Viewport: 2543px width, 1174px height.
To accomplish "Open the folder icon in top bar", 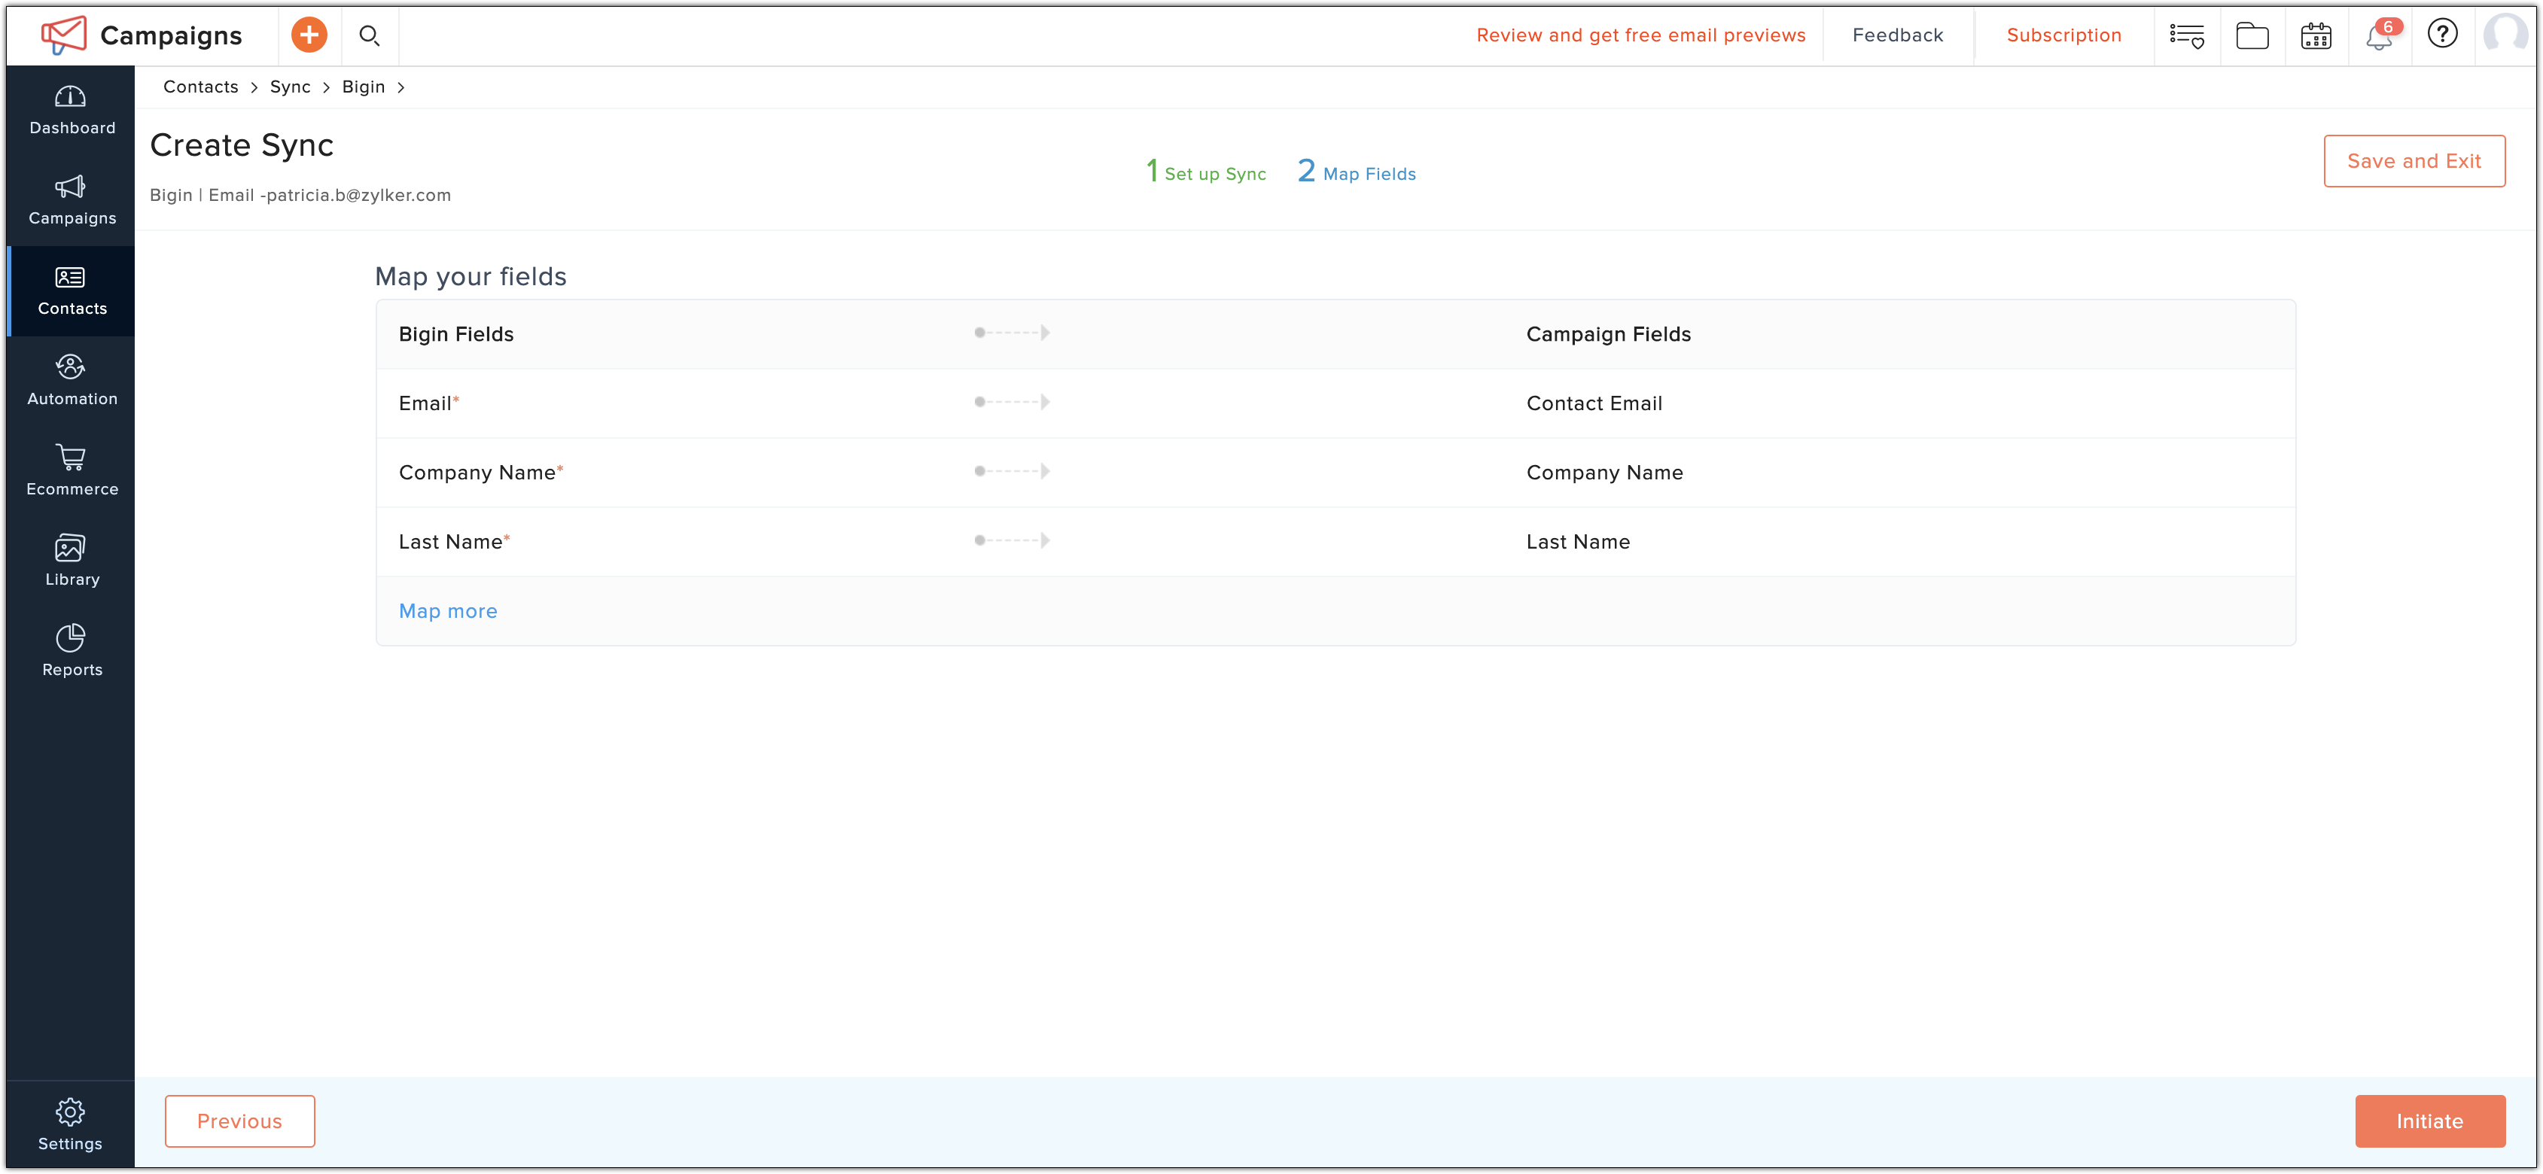I will tap(2252, 37).
